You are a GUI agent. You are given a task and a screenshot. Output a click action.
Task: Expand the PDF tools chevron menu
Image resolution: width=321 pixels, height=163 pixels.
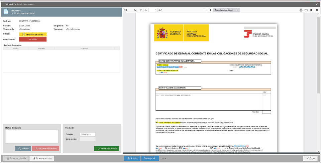(x=317, y=10)
